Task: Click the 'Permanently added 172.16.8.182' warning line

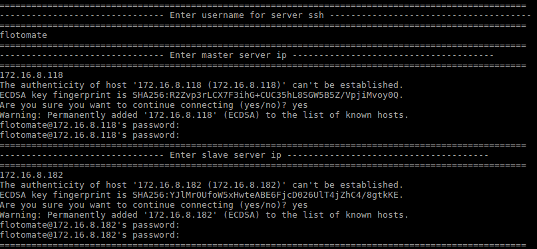Action: 204,215
